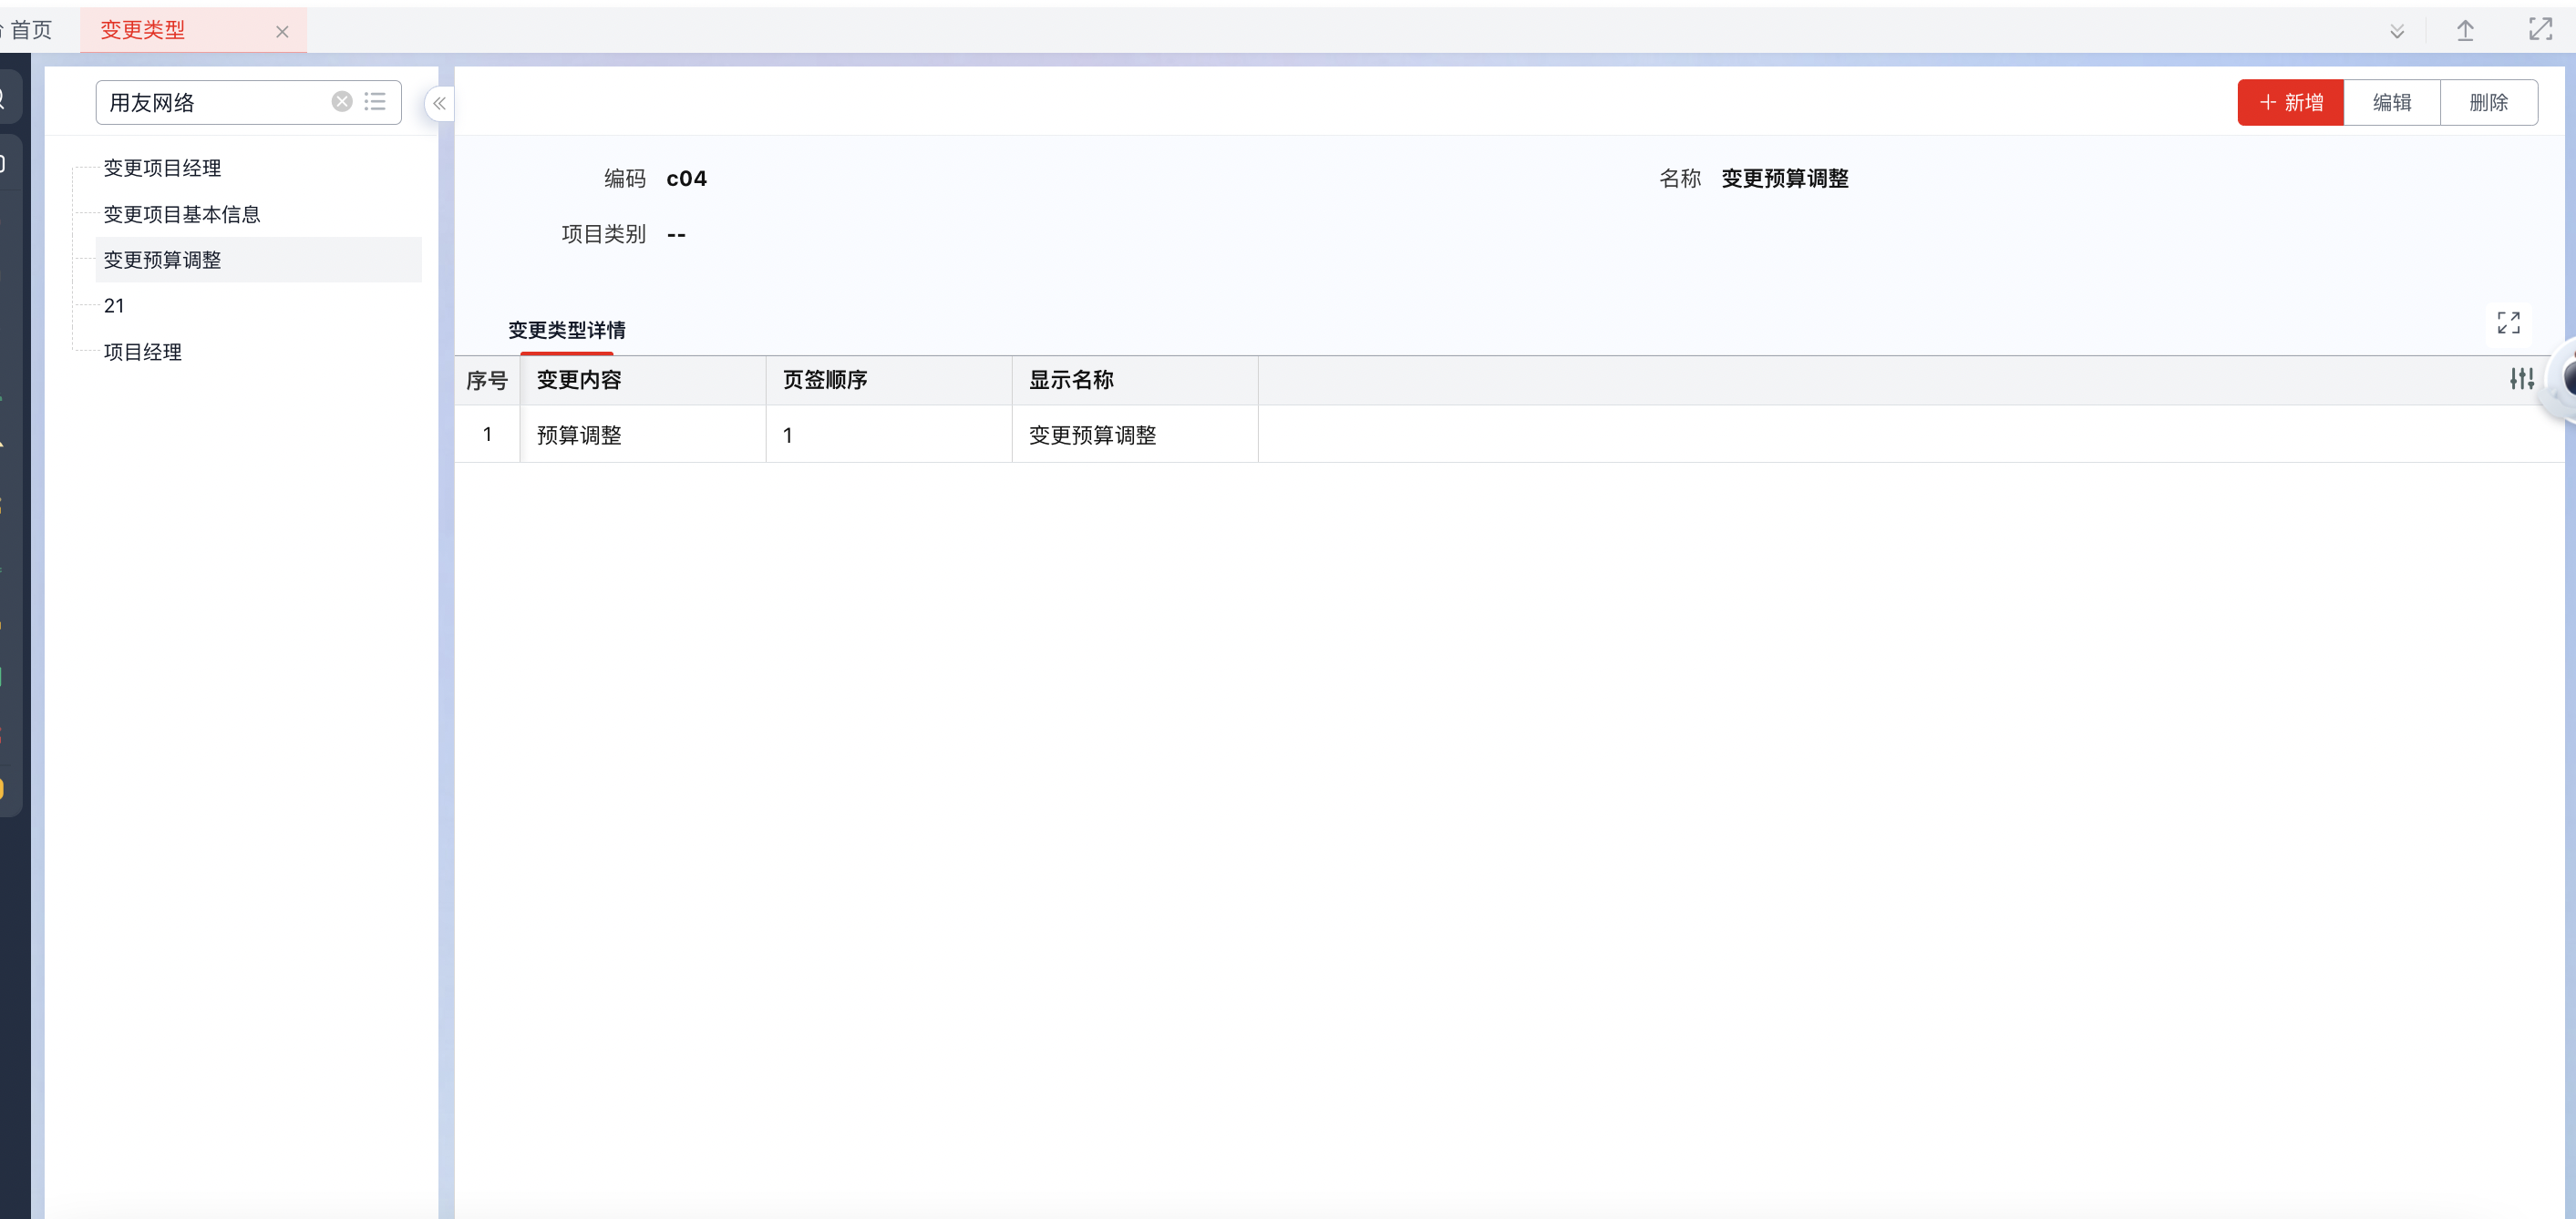
Task: Click the 预算调整 table row cell
Action: pos(579,435)
